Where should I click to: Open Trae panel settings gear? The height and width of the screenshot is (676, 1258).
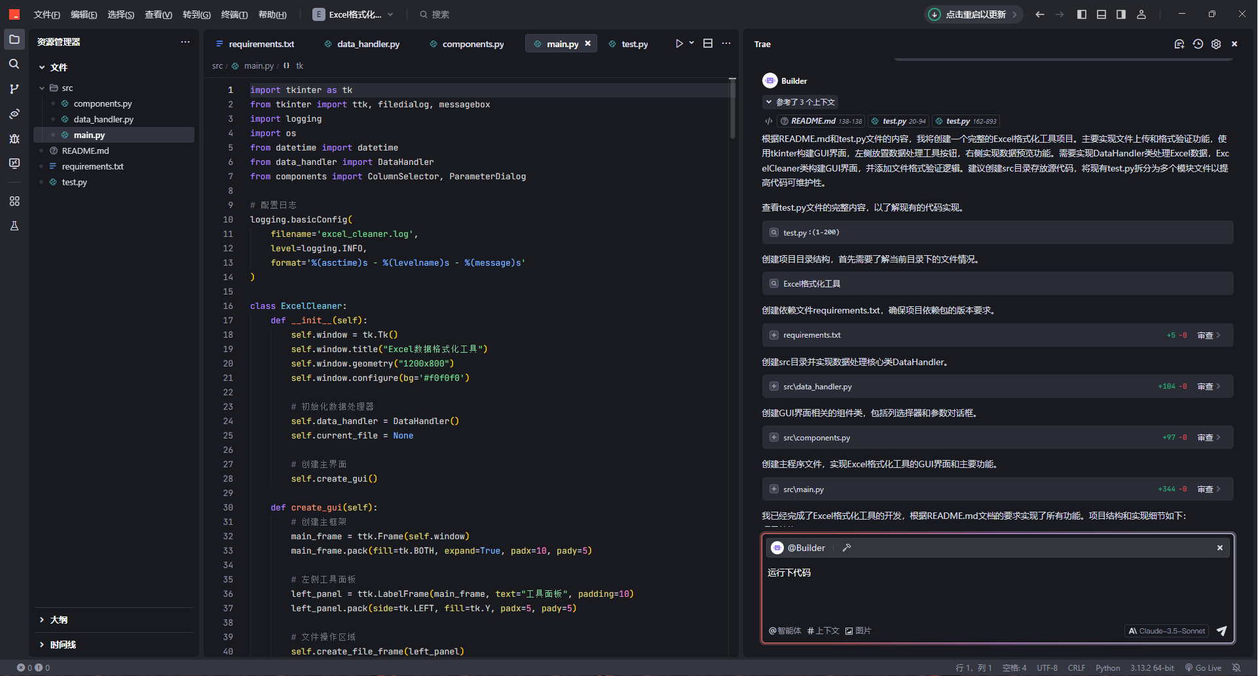pos(1216,44)
